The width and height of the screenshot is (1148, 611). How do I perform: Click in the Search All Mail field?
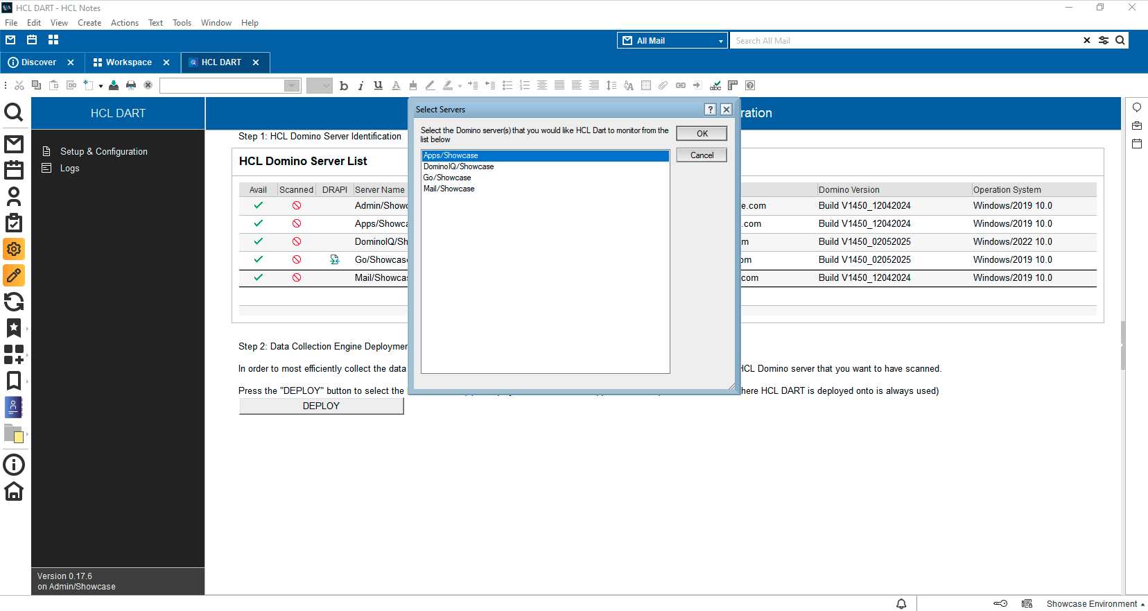905,40
